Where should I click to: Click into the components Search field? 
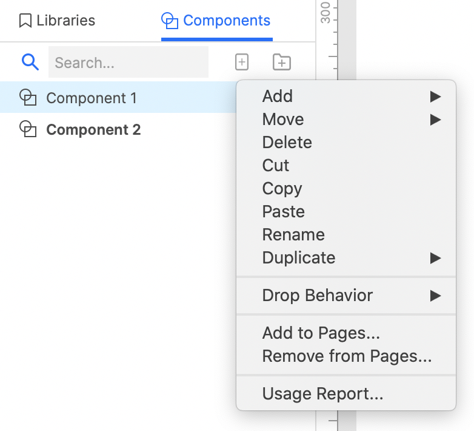click(x=128, y=62)
